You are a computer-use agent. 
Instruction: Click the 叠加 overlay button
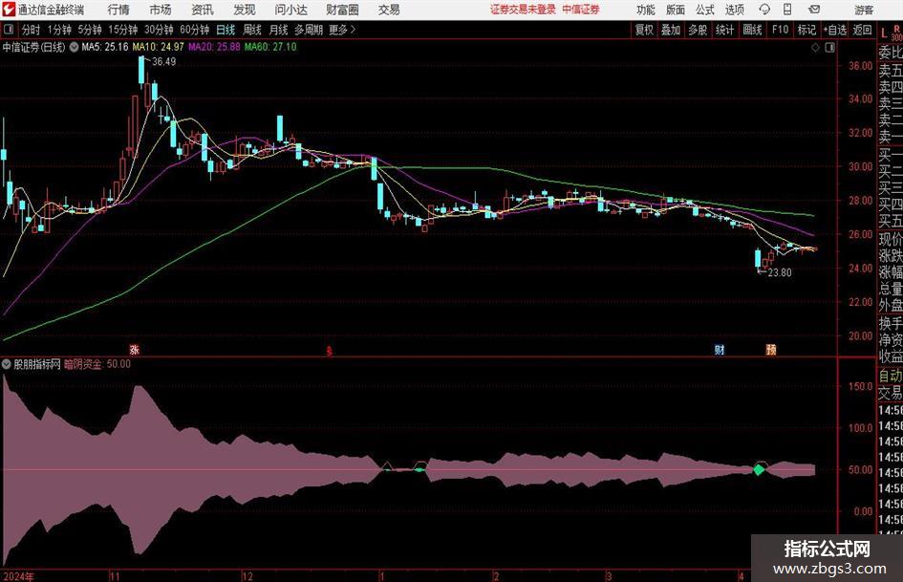coord(671,30)
